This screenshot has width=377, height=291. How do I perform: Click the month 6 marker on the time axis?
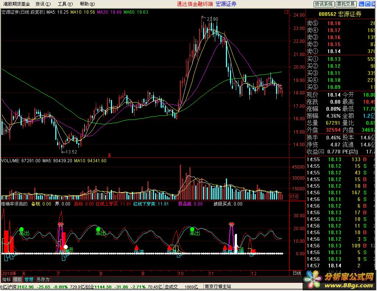pyautogui.click(x=24, y=273)
